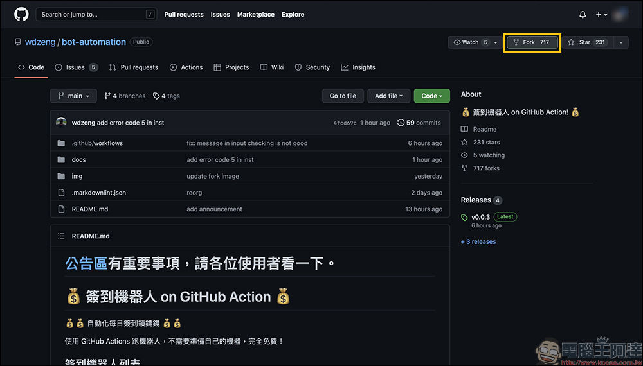The image size is (643, 366).
Task: Switch to the Actions tab
Action: [186, 67]
